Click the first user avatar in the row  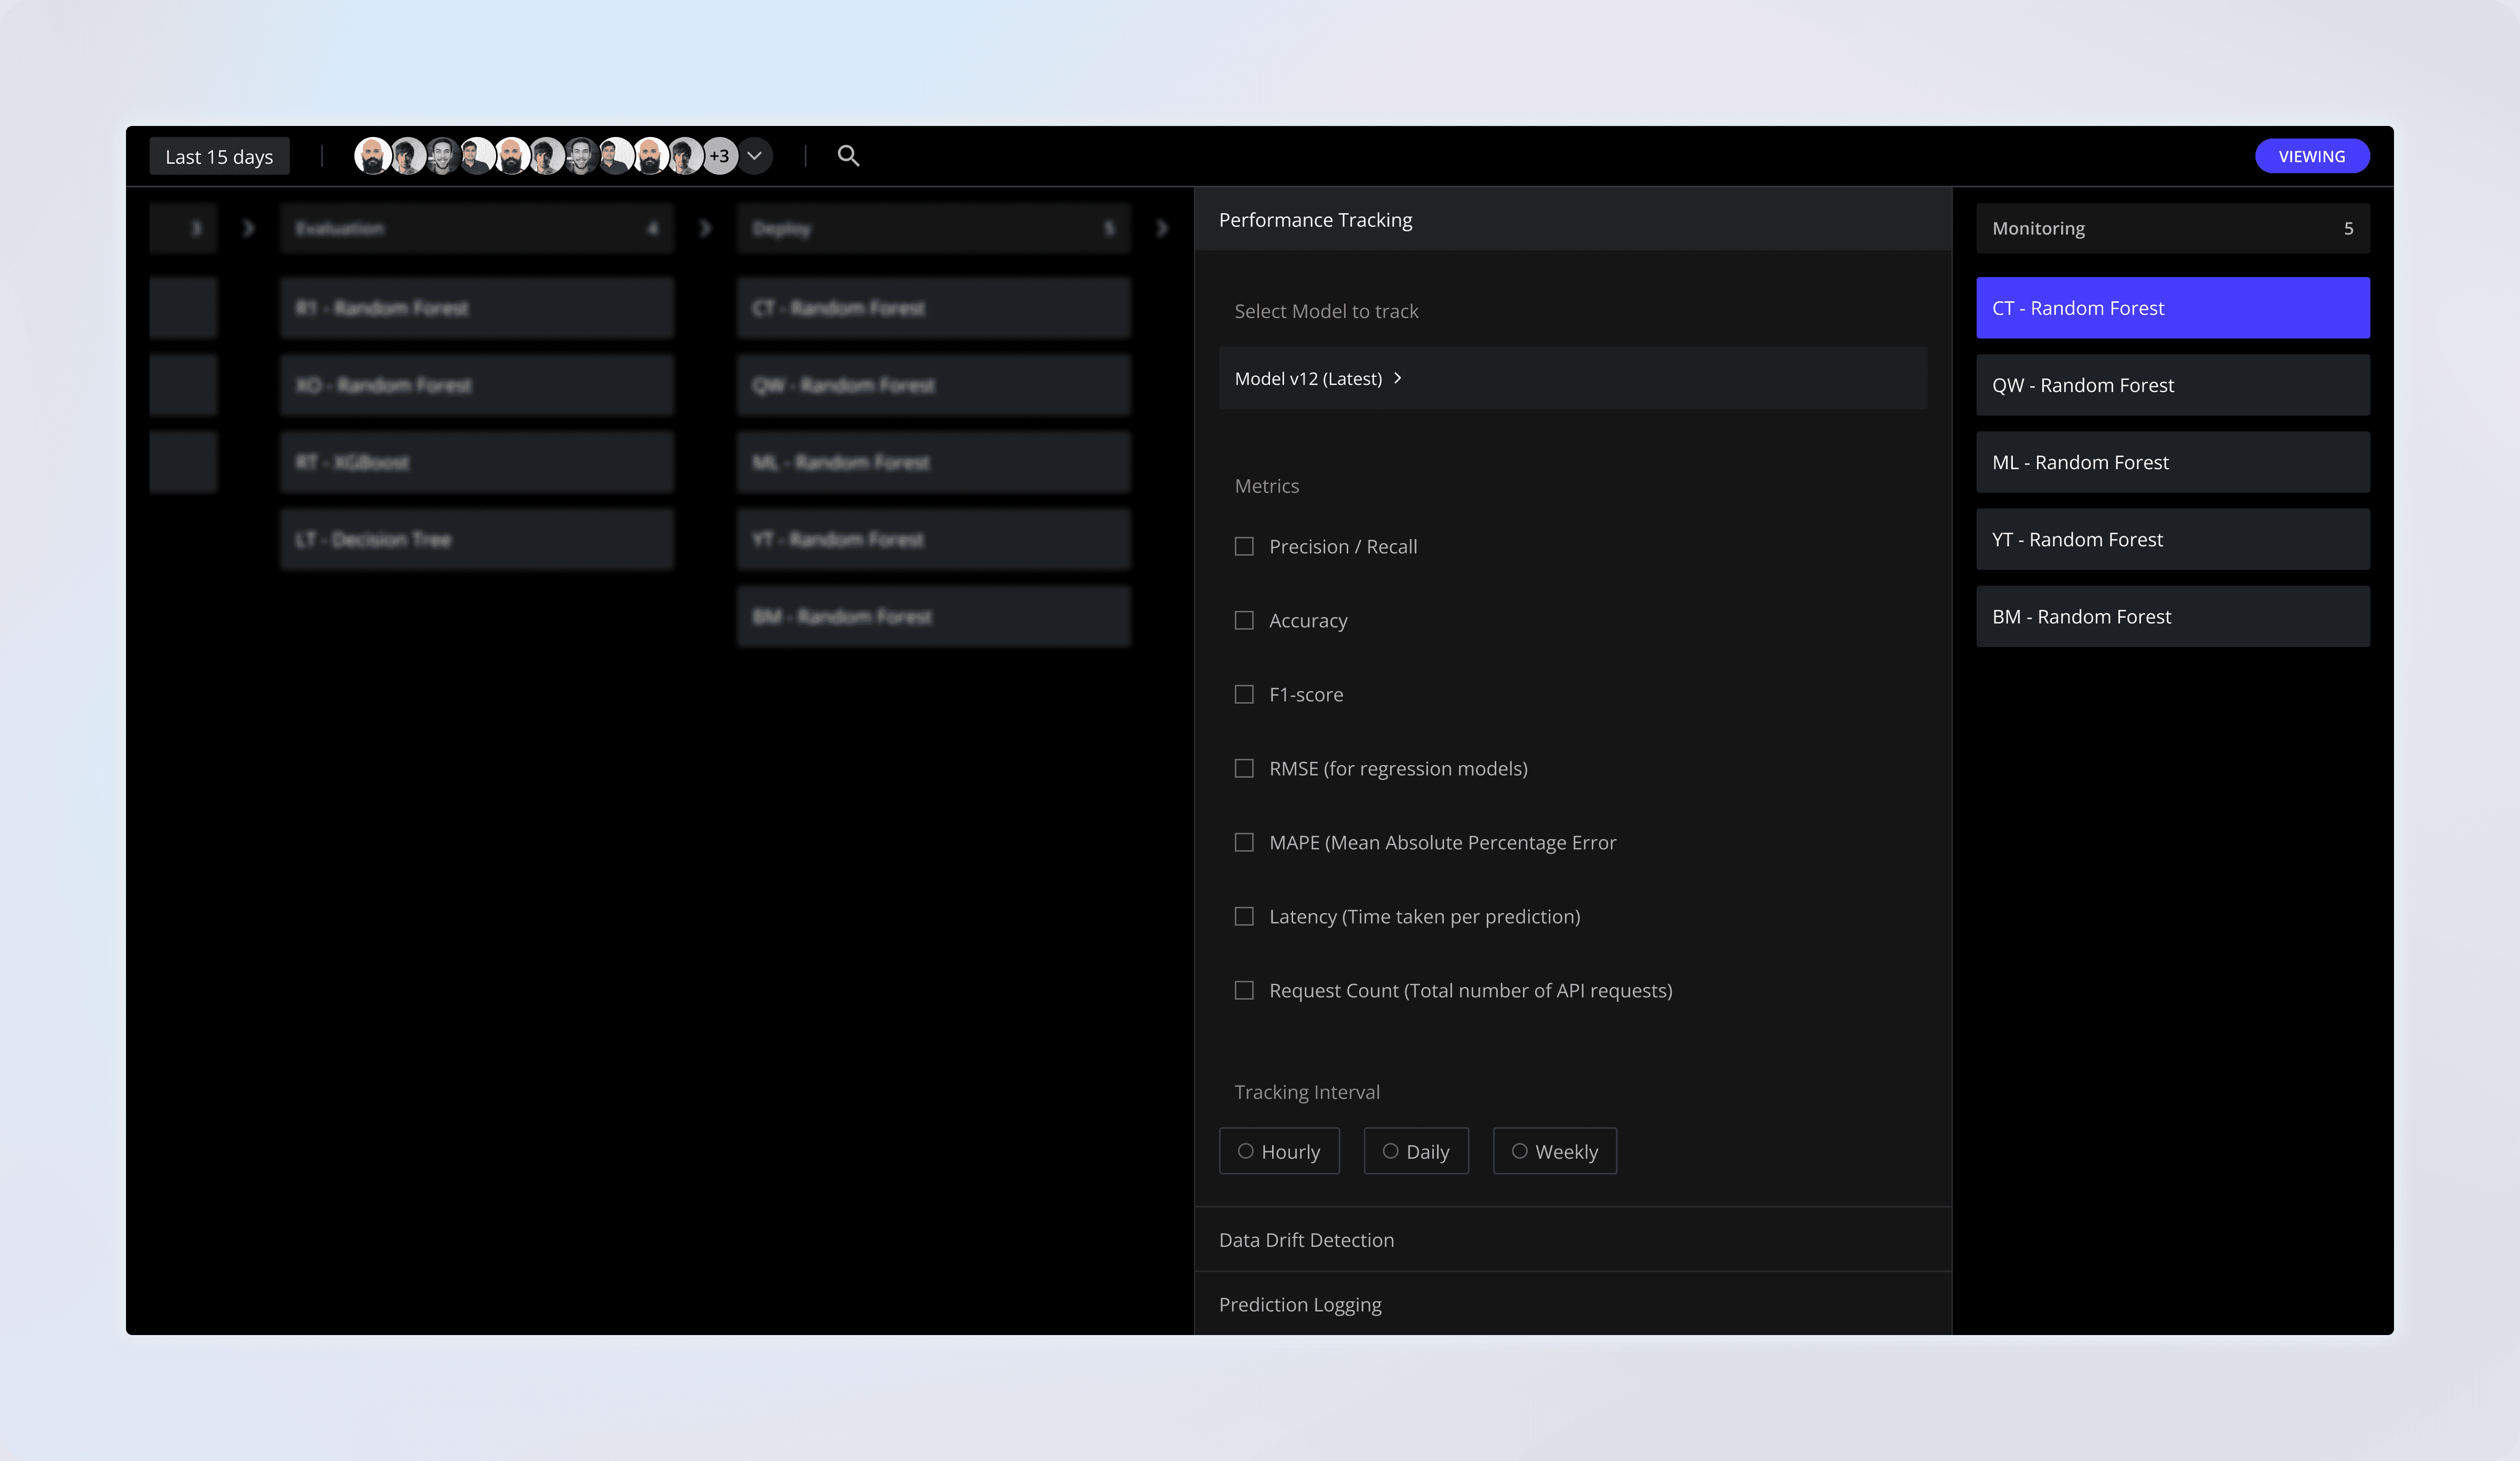tap(372, 156)
